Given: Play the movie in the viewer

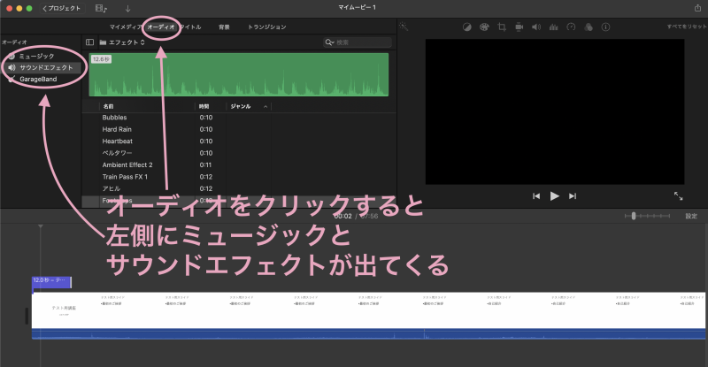Looking at the screenshot, I should click(x=555, y=196).
